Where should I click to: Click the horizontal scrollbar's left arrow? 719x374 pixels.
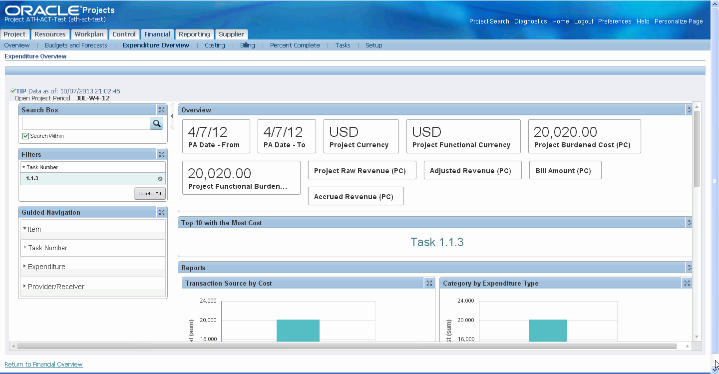point(12,346)
